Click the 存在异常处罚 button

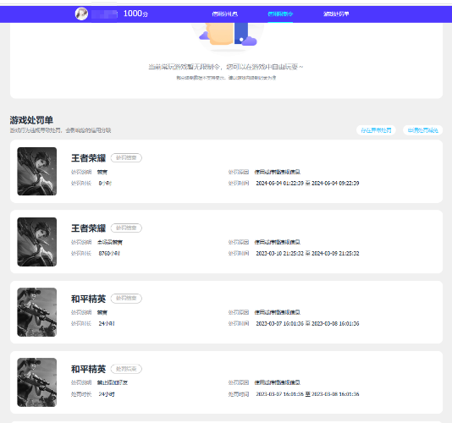(x=376, y=130)
